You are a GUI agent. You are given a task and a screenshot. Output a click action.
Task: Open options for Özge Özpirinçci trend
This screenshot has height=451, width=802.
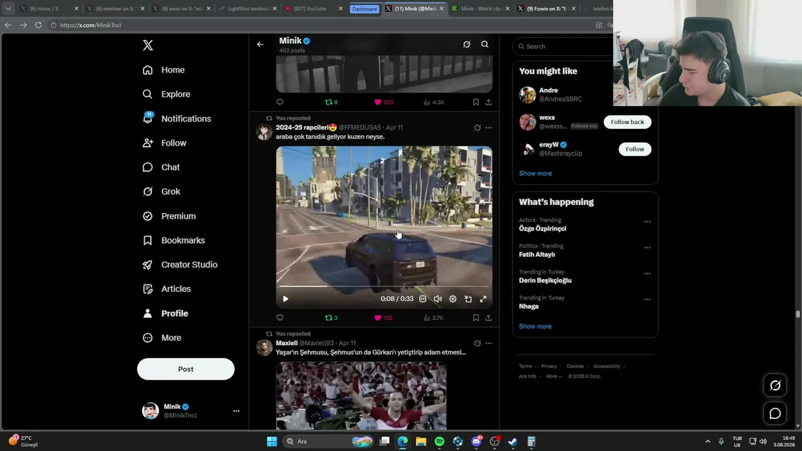click(647, 222)
